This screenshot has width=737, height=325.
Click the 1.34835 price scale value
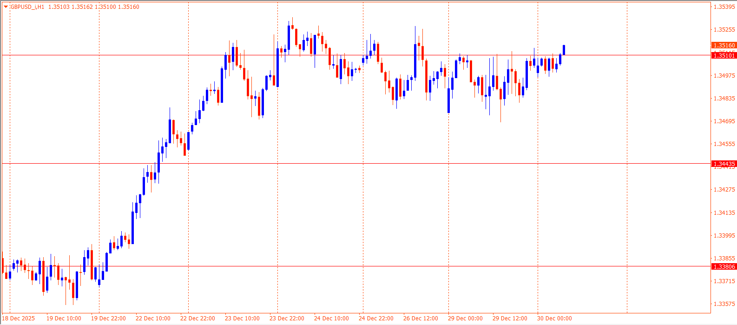[x=724, y=98]
